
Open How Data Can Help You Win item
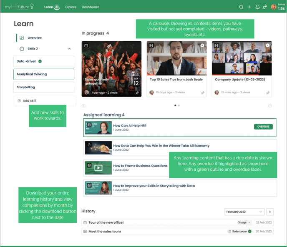(x=180, y=147)
